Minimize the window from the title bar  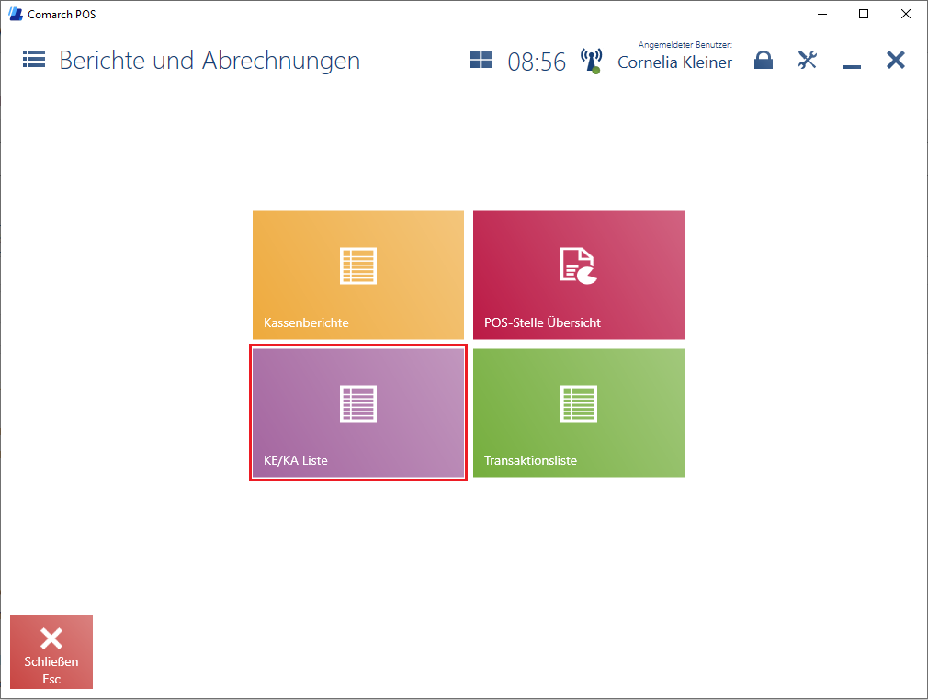click(x=821, y=14)
